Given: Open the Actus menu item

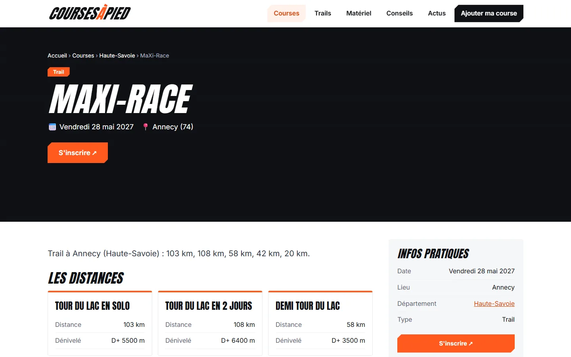Looking at the screenshot, I should click(x=437, y=13).
